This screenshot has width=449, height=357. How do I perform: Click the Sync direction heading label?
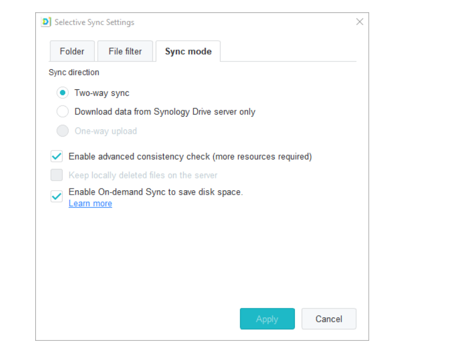(74, 73)
